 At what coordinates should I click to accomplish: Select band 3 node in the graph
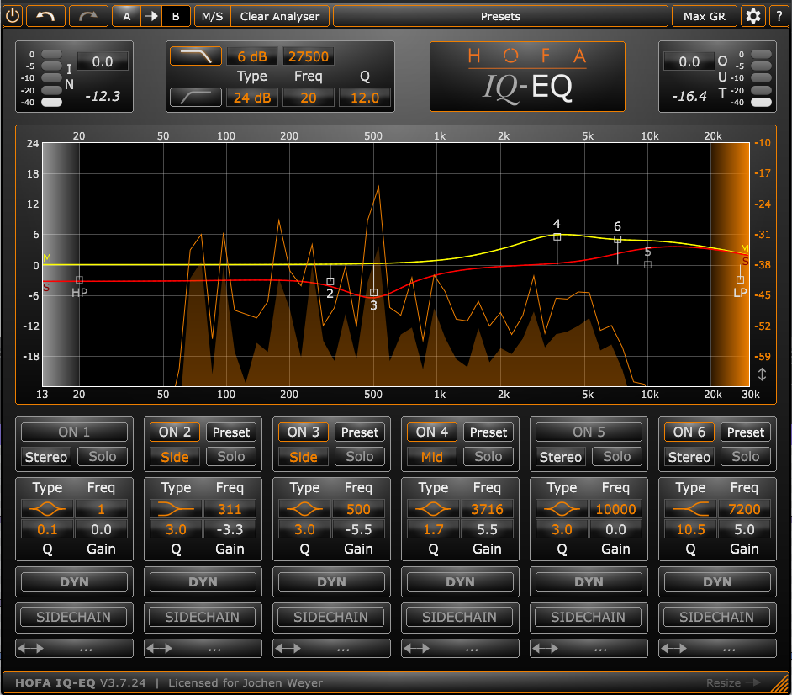pos(374,292)
